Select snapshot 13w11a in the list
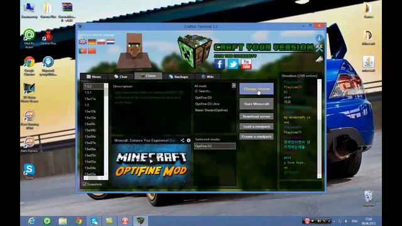 pyautogui.click(x=94, y=99)
